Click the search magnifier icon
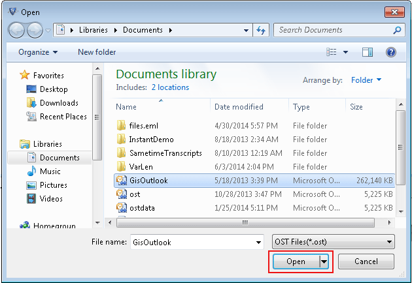 [397, 30]
